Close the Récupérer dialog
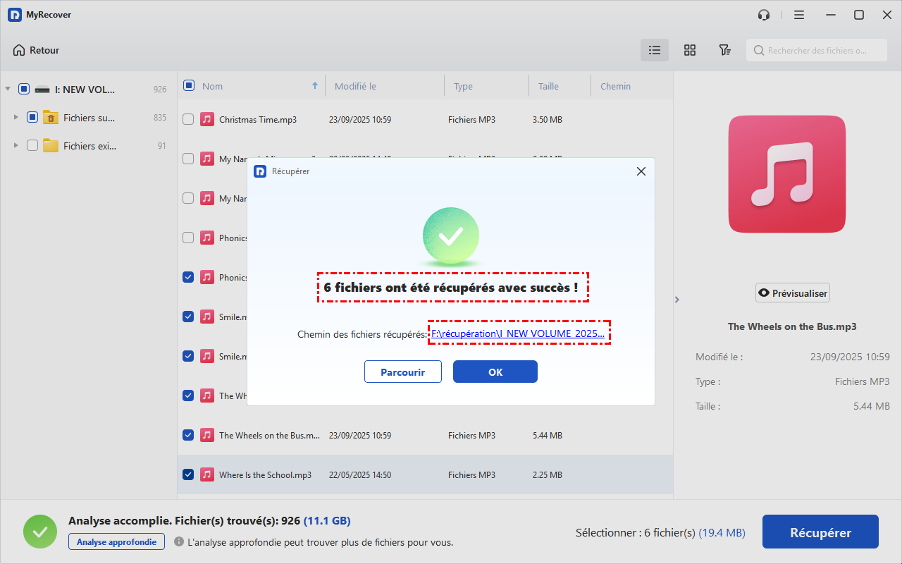902x564 pixels. pyautogui.click(x=641, y=171)
